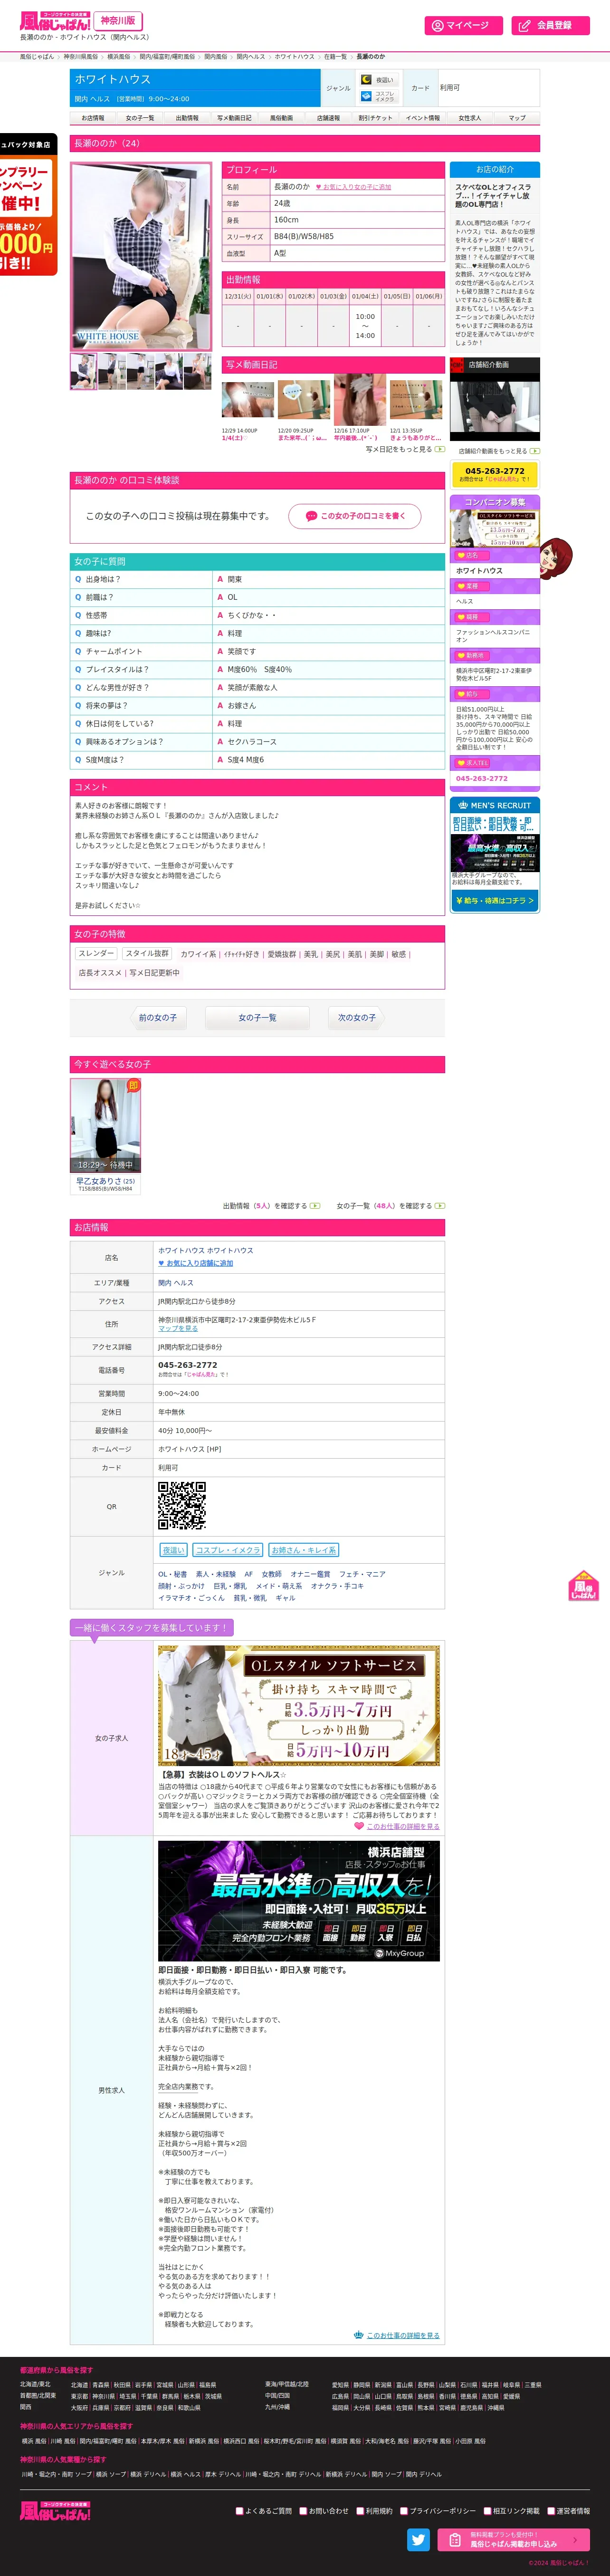This screenshot has height=2576, width=610.
Task: Click 相互リンク掲載 in footer
Action: 512,2510
